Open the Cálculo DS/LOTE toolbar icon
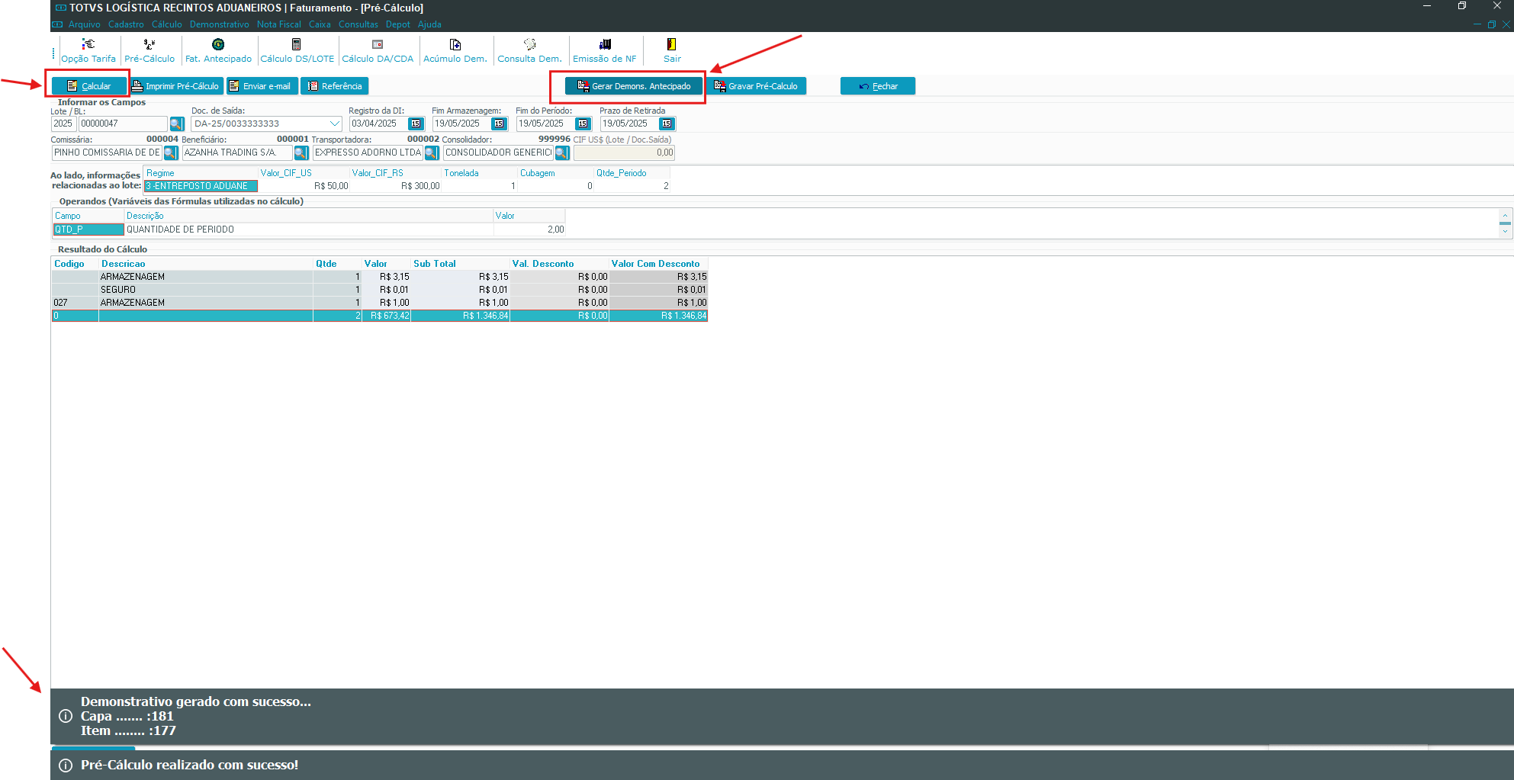1514x780 pixels. pyautogui.click(x=297, y=50)
